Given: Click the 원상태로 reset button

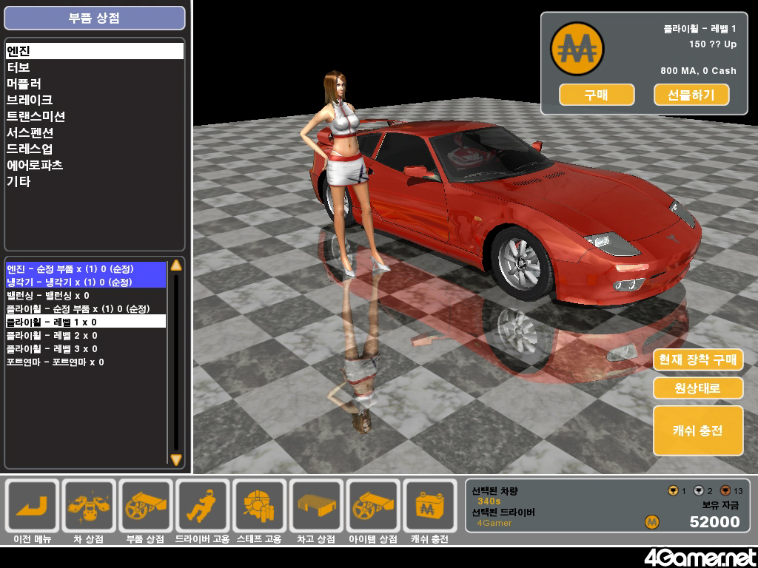Looking at the screenshot, I should coord(697,388).
